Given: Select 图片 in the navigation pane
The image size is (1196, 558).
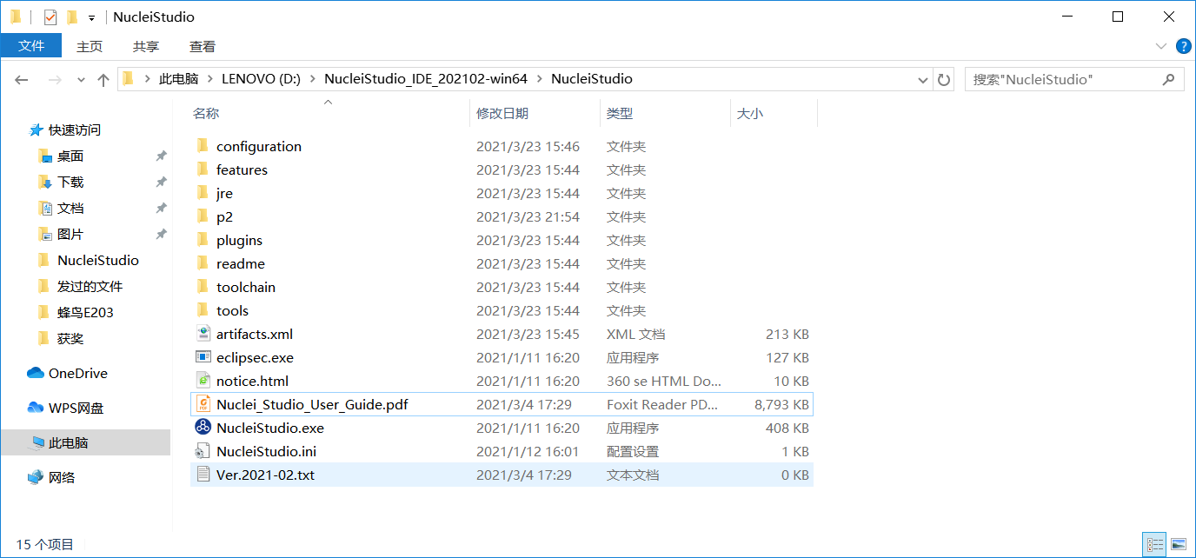Looking at the screenshot, I should pos(70,234).
